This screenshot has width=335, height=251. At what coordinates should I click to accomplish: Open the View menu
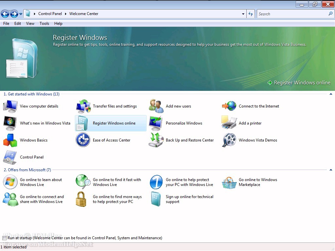point(30,24)
